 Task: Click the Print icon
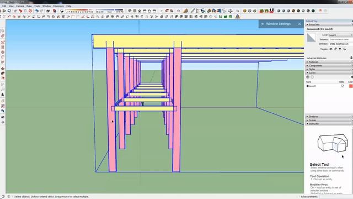click(48, 11)
